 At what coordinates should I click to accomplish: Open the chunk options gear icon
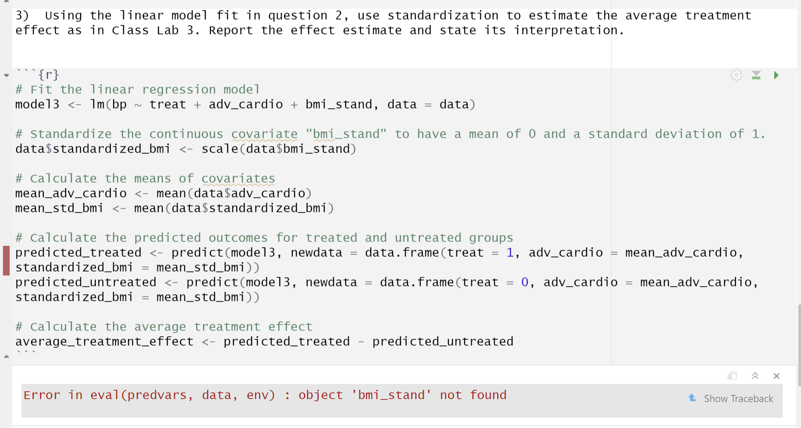737,75
